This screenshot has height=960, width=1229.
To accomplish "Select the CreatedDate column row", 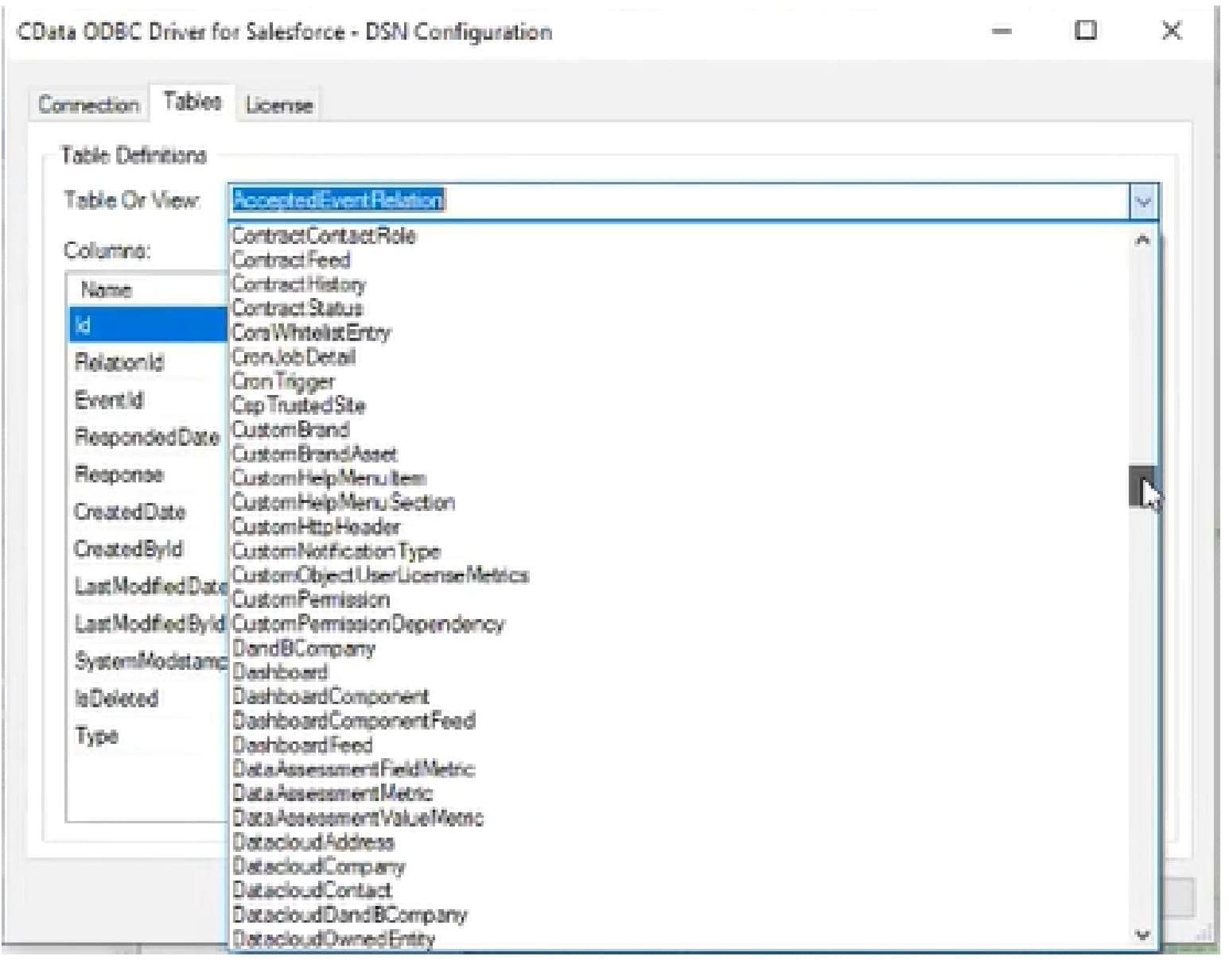I will point(148,512).
